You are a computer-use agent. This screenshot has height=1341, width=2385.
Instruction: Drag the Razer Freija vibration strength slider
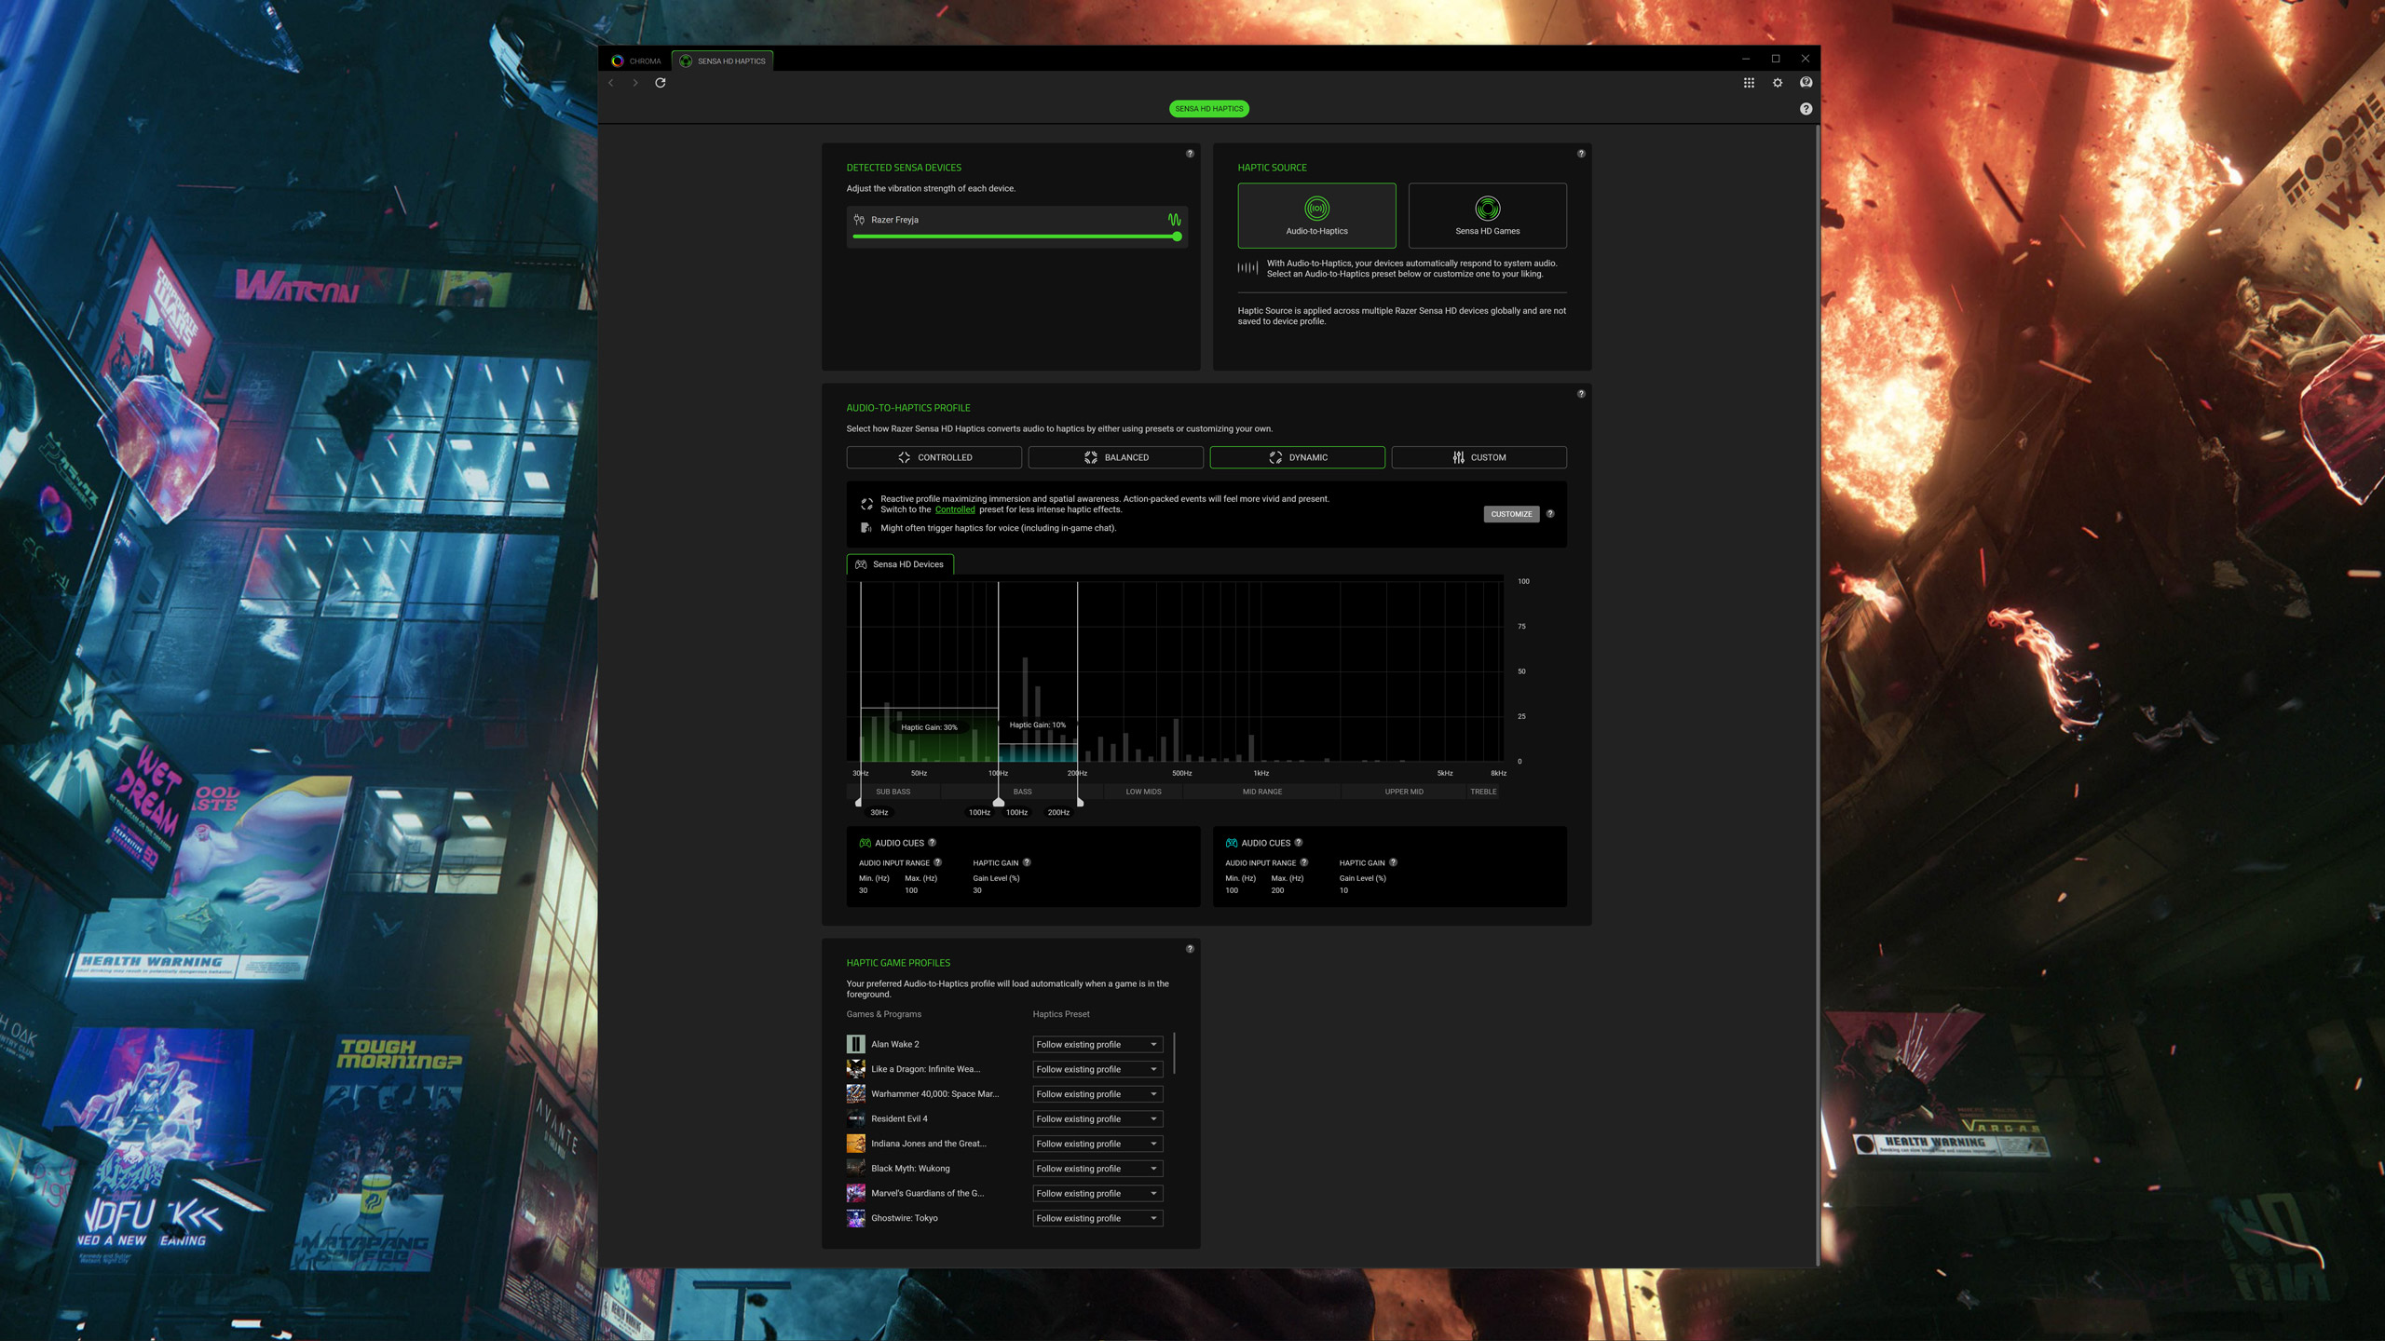point(1178,237)
